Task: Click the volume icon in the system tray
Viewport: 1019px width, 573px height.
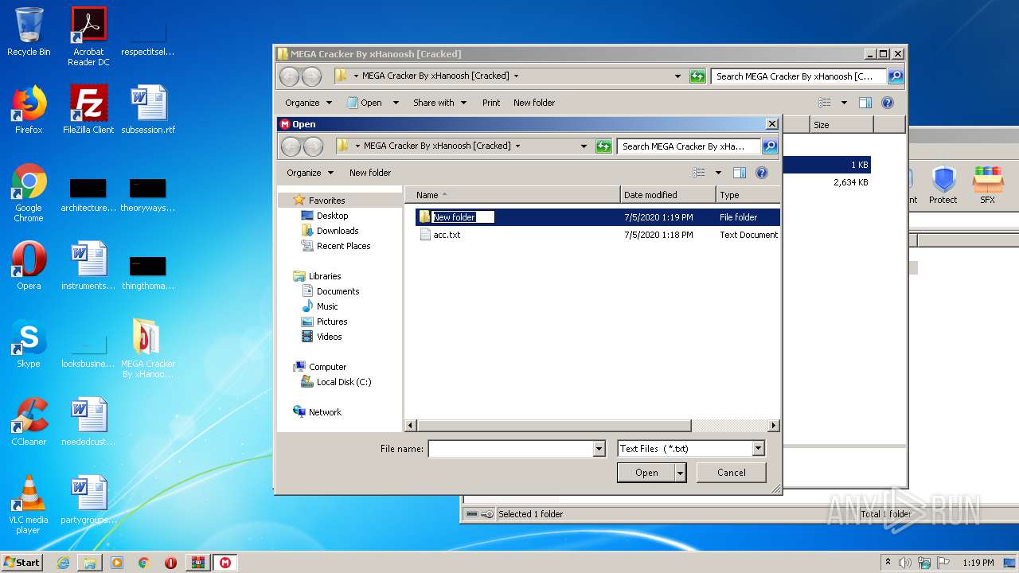Action: 905,563
